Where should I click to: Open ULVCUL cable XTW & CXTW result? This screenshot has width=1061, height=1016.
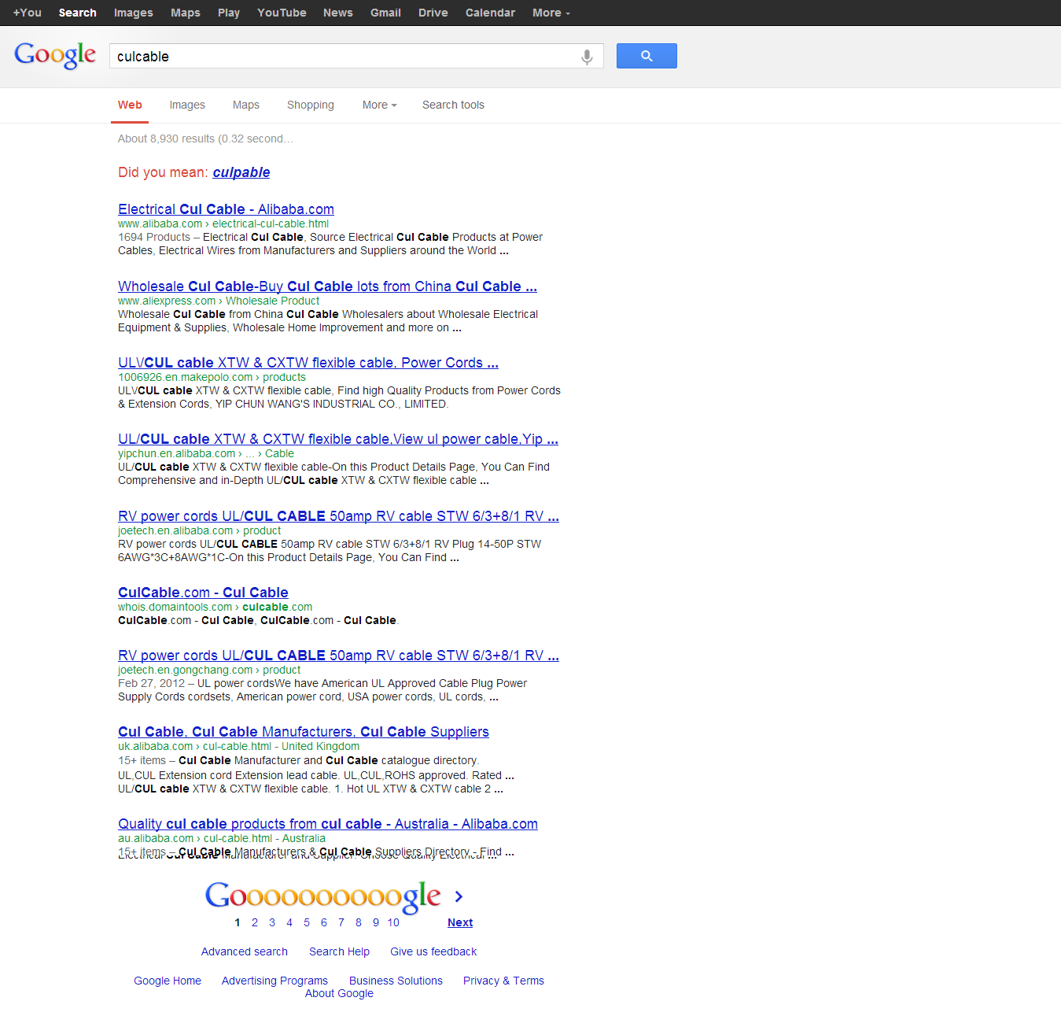[x=308, y=363]
